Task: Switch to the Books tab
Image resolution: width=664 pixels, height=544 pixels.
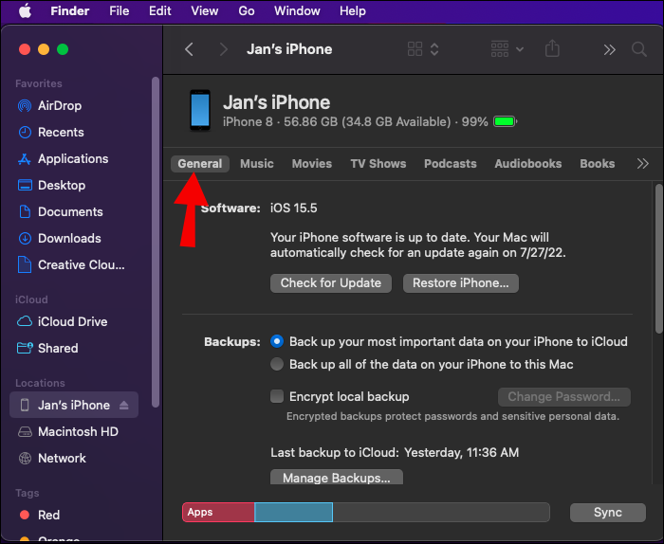Action: [x=597, y=164]
